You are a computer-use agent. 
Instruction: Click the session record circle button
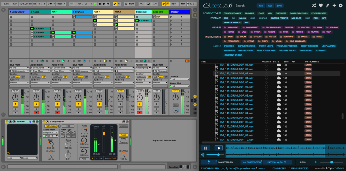point(126,4)
